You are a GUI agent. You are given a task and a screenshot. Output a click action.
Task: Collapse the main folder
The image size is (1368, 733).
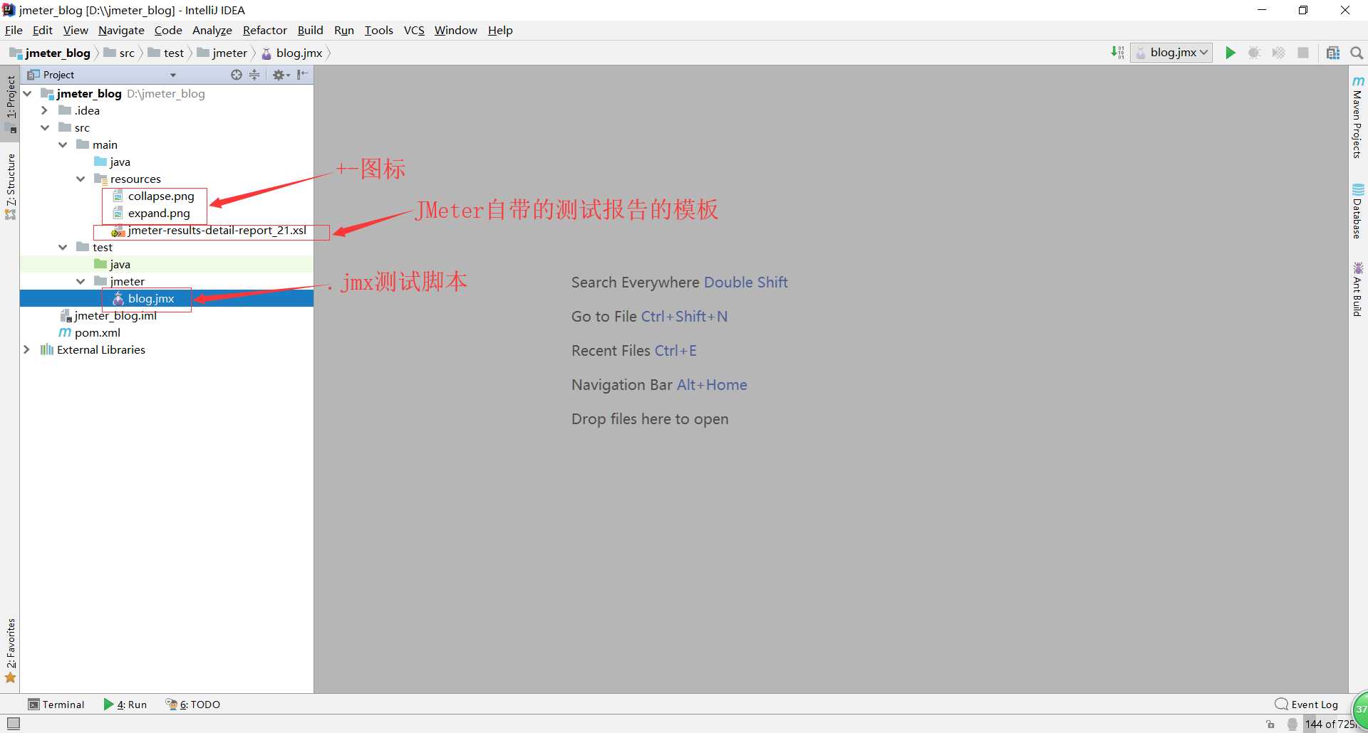click(63, 144)
